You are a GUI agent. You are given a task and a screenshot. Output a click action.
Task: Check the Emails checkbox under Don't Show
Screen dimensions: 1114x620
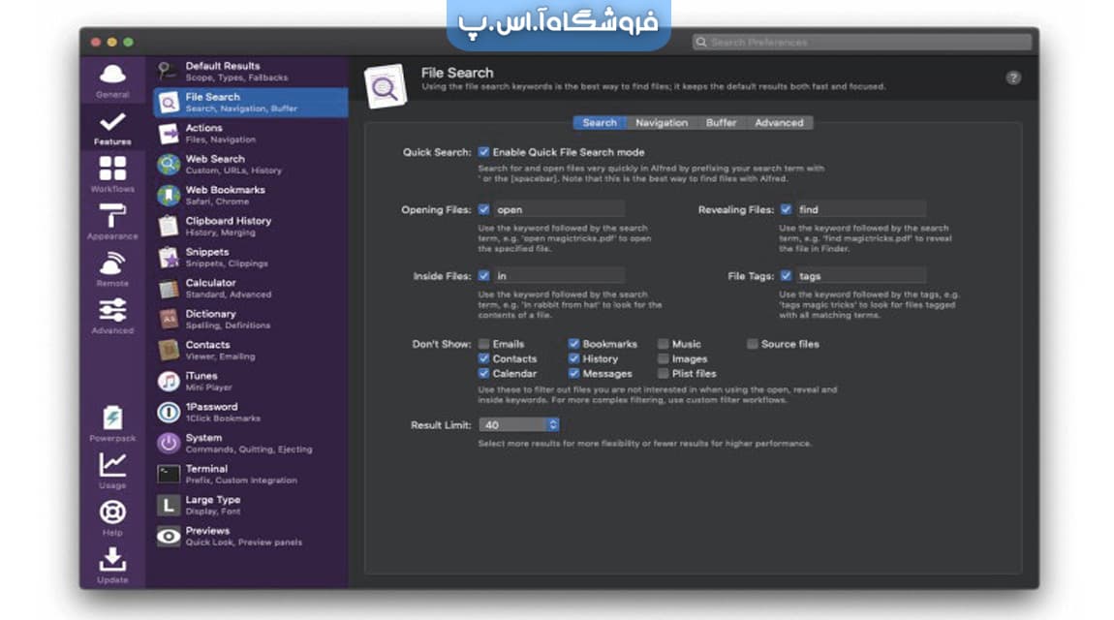[483, 344]
